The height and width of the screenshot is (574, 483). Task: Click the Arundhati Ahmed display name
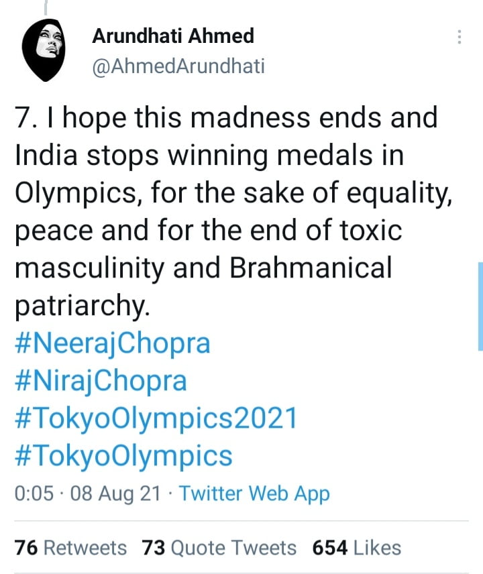pos(173,36)
